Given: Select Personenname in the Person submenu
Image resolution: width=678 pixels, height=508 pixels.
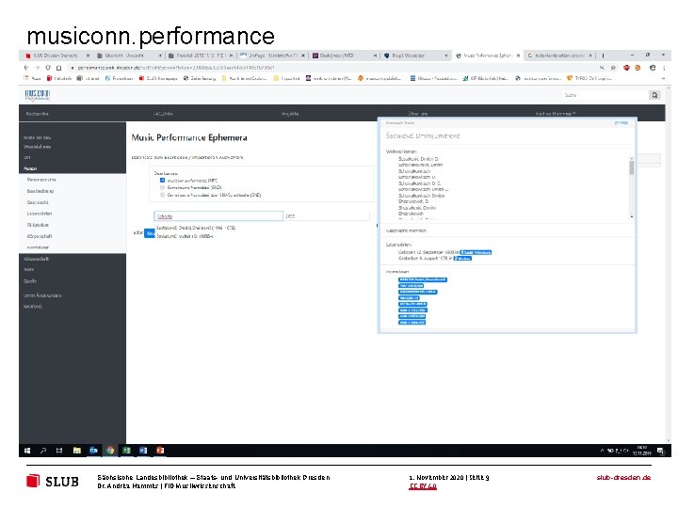Looking at the screenshot, I should pyautogui.click(x=41, y=180).
